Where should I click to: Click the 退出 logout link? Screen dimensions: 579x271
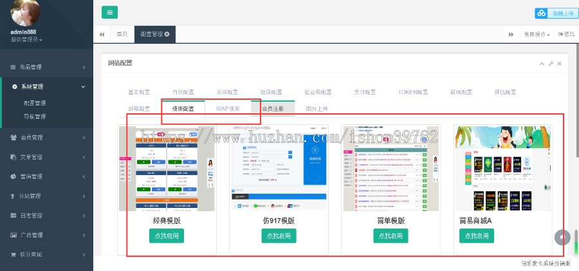click(566, 34)
